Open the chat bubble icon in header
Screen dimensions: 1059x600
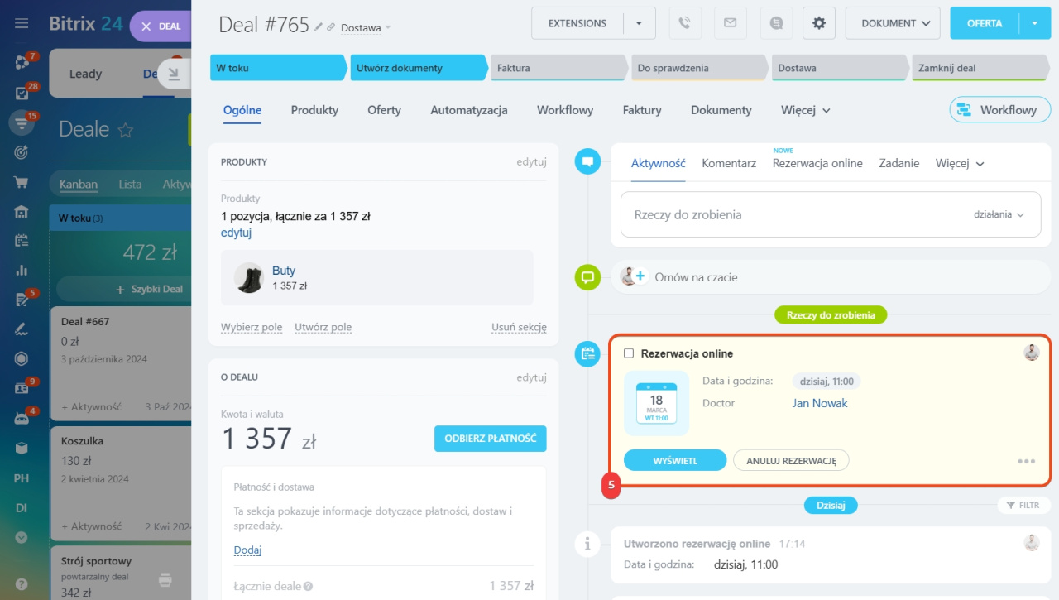(775, 23)
